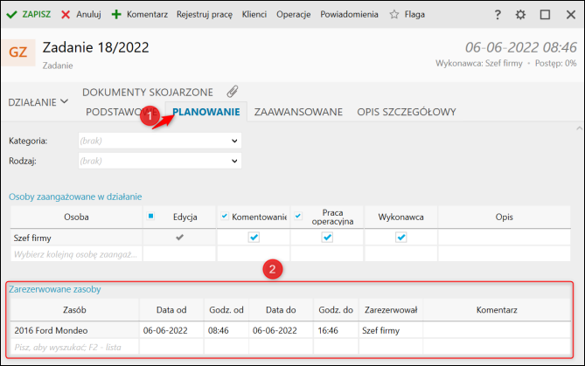Toggle Wykonawca checkbox for Szef firmy
Viewport: 585px width, 366px height.
[401, 237]
